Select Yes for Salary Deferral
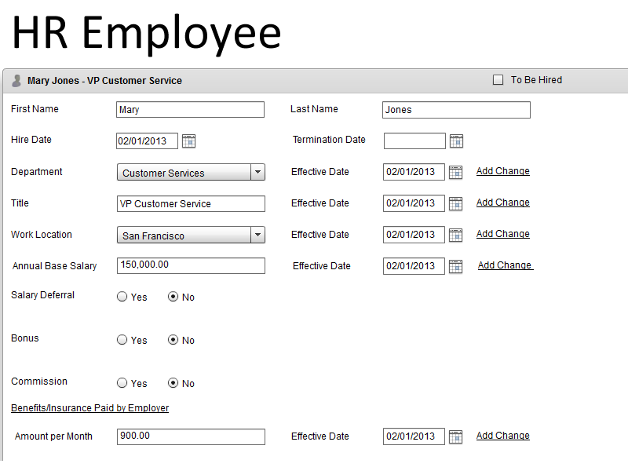628x471 pixels. pyautogui.click(x=122, y=298)
